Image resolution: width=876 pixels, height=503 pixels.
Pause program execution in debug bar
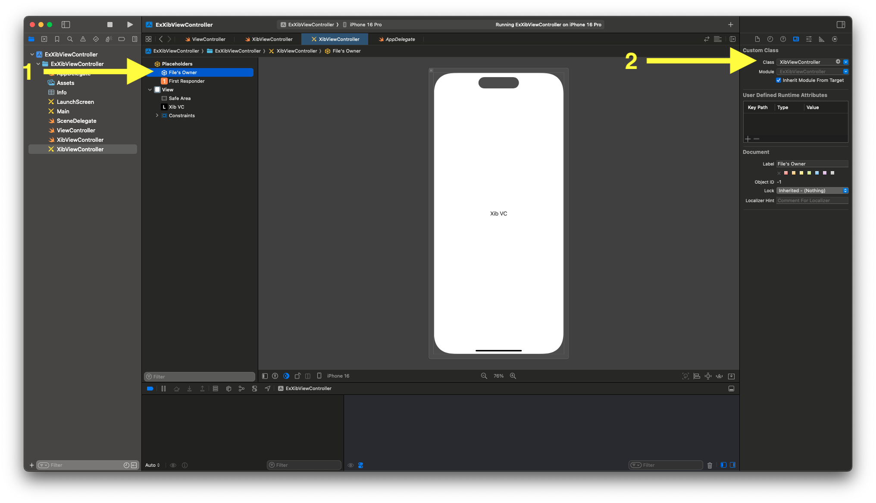coord(163,388)
